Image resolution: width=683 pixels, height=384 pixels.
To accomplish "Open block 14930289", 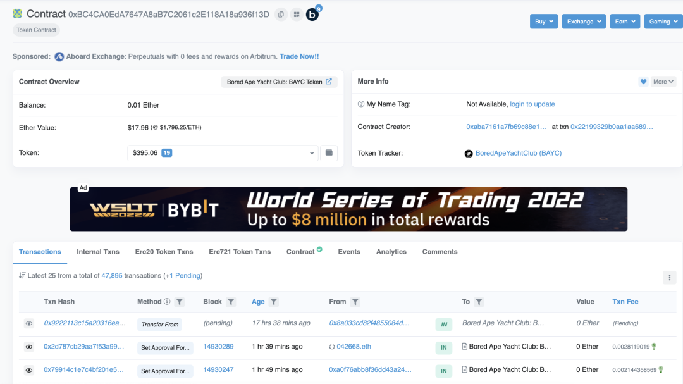I will point(218,347).
